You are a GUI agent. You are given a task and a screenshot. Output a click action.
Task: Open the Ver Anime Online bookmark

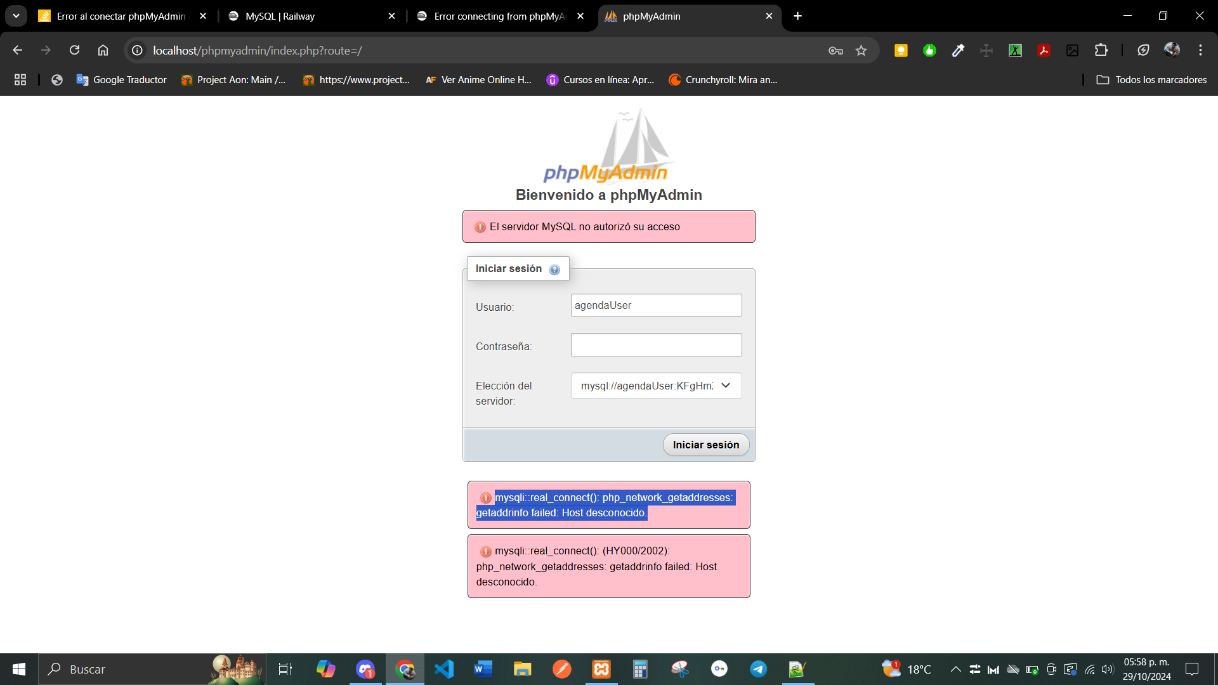478,80
